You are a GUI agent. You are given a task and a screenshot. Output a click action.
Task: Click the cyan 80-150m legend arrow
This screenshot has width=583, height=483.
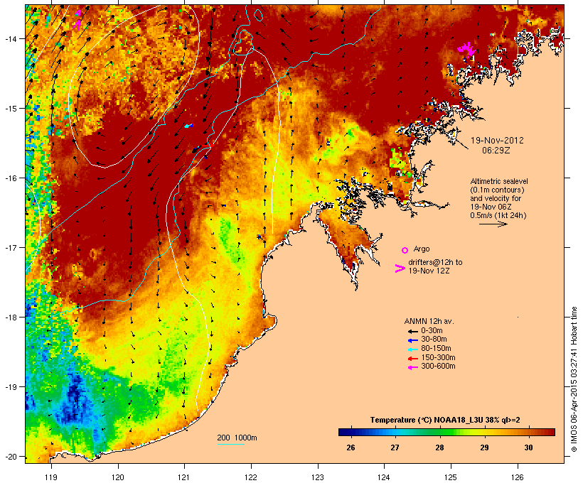pos(412,349)
